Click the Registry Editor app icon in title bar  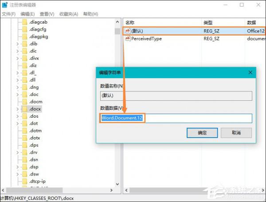pos(5,5)
